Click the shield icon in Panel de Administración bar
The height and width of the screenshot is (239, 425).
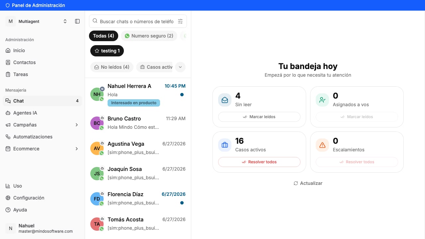[x=8, y=5]
